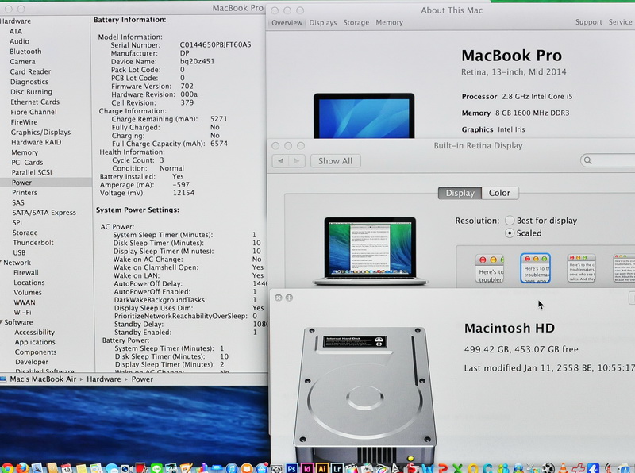Launch iTunes from the Dock
Screen dimensions: 635x473
232,468
